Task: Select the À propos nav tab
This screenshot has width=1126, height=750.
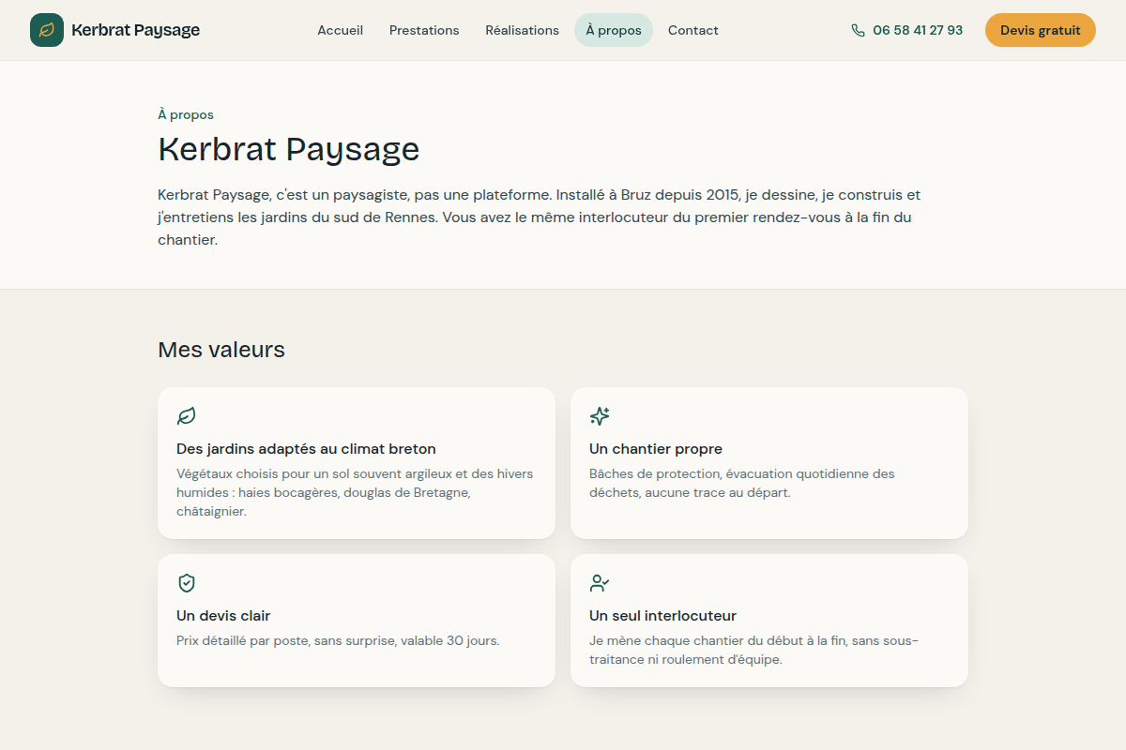Action: coord(614,30)
